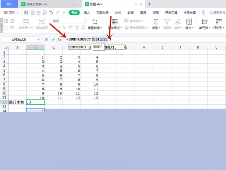Select cell A12 labeled 跳行求和

(x=17, y=102)
